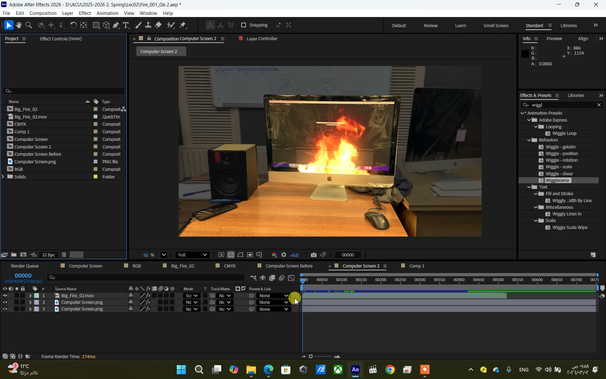Image resolution: width=606 pixels, height=379 pixels.
Task: Open the Full resolution dropdown
Action: 192,255
